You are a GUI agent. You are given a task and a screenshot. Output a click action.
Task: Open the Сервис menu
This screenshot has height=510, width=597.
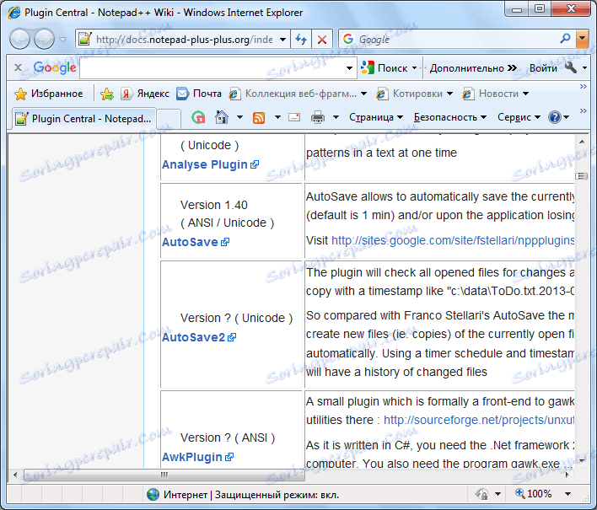coord(519,117)
